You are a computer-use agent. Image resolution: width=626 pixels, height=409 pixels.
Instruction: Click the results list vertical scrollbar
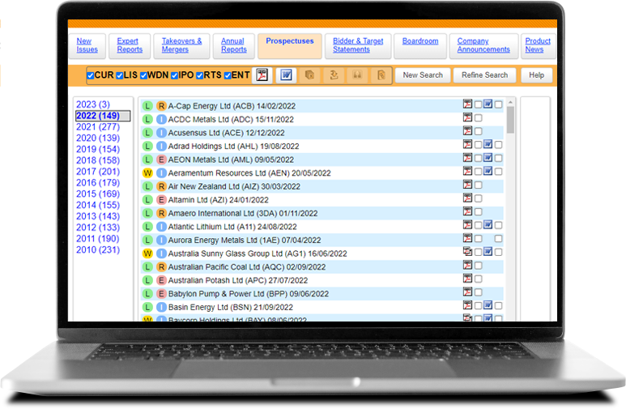pos(510,202)
